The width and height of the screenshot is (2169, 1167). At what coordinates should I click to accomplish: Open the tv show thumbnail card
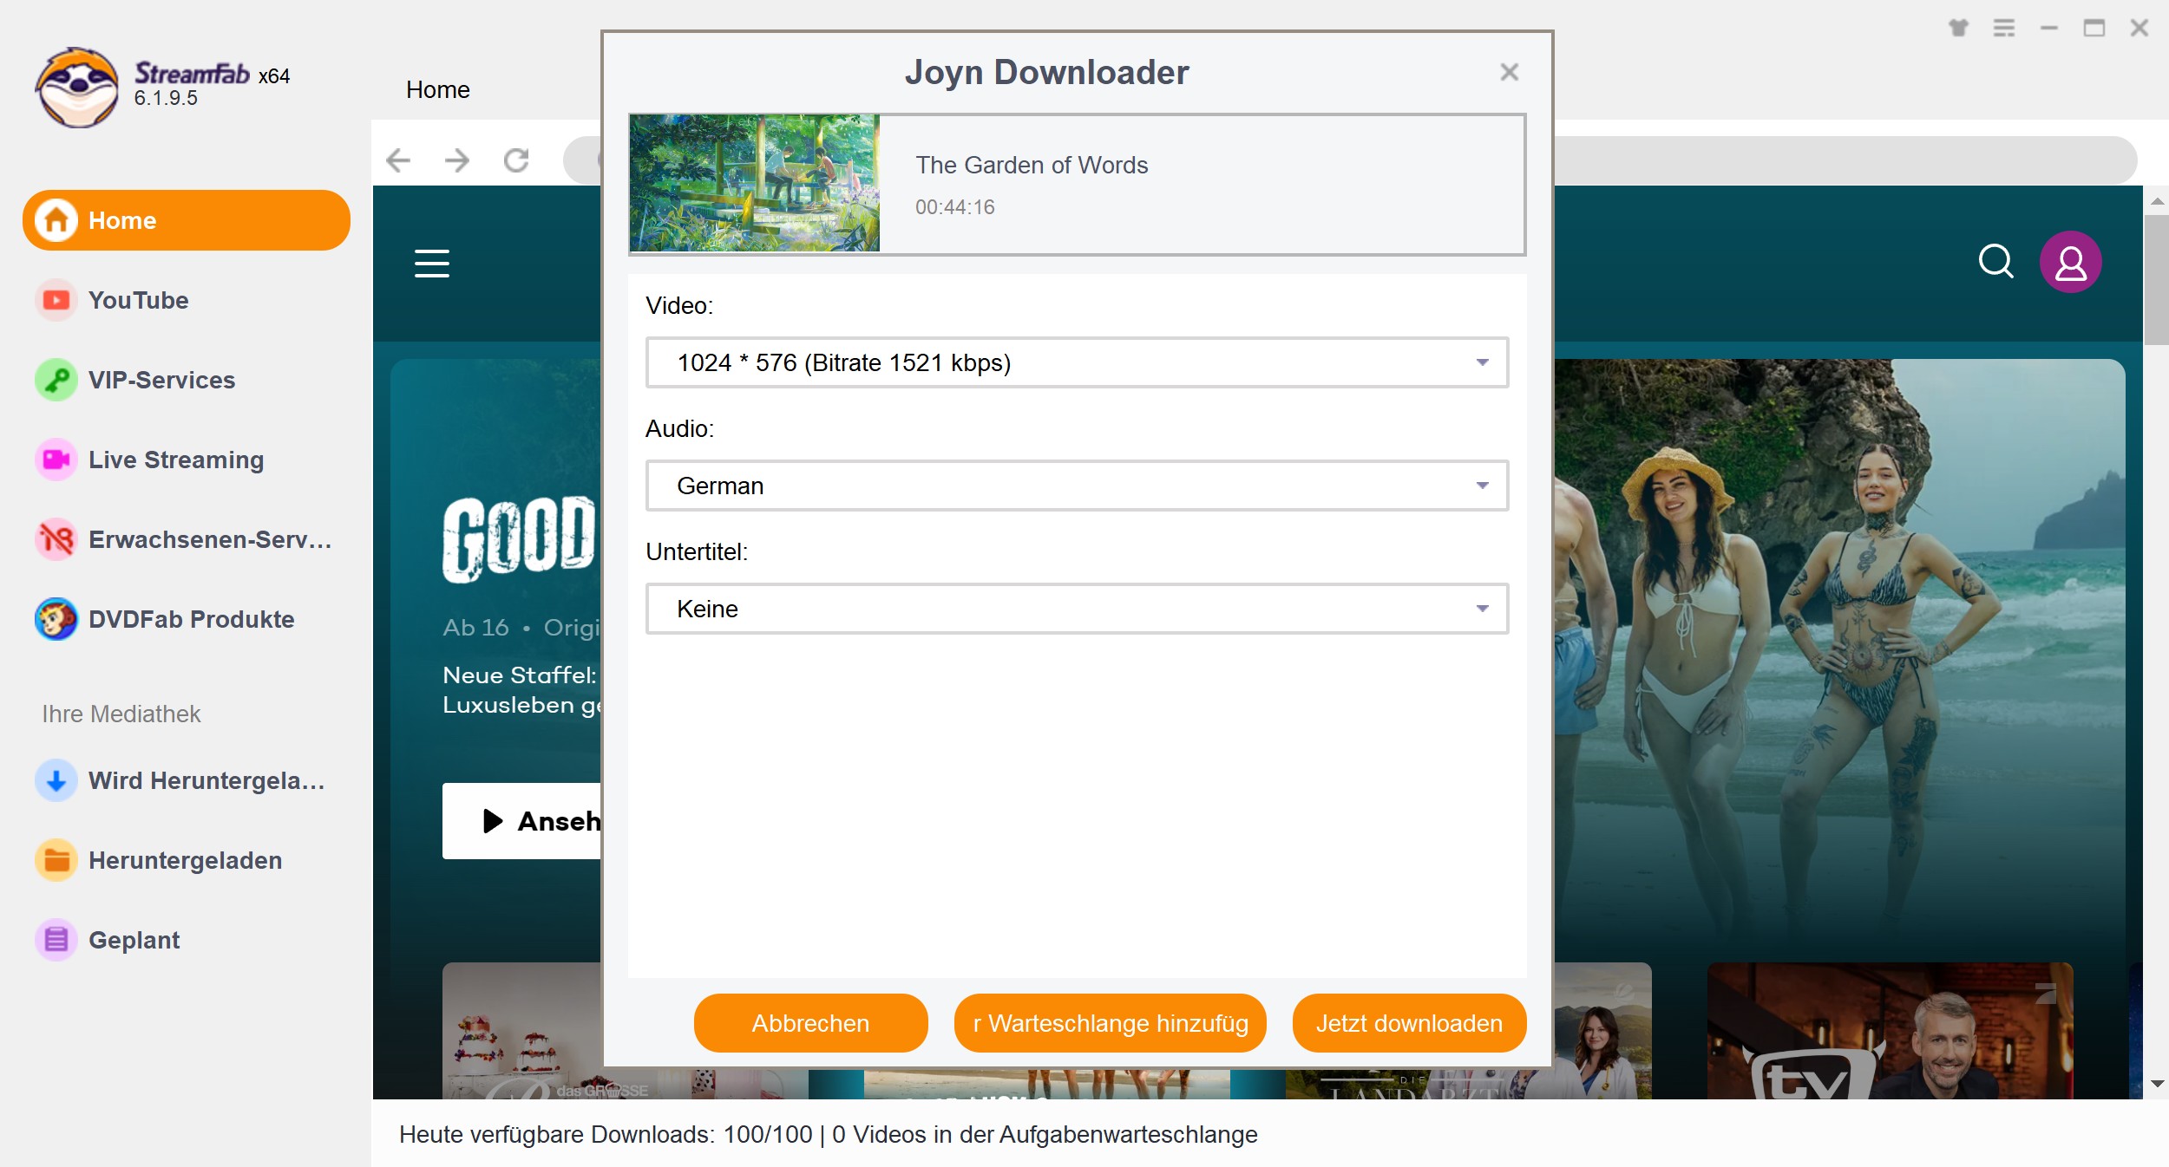coord(1890,1031)
